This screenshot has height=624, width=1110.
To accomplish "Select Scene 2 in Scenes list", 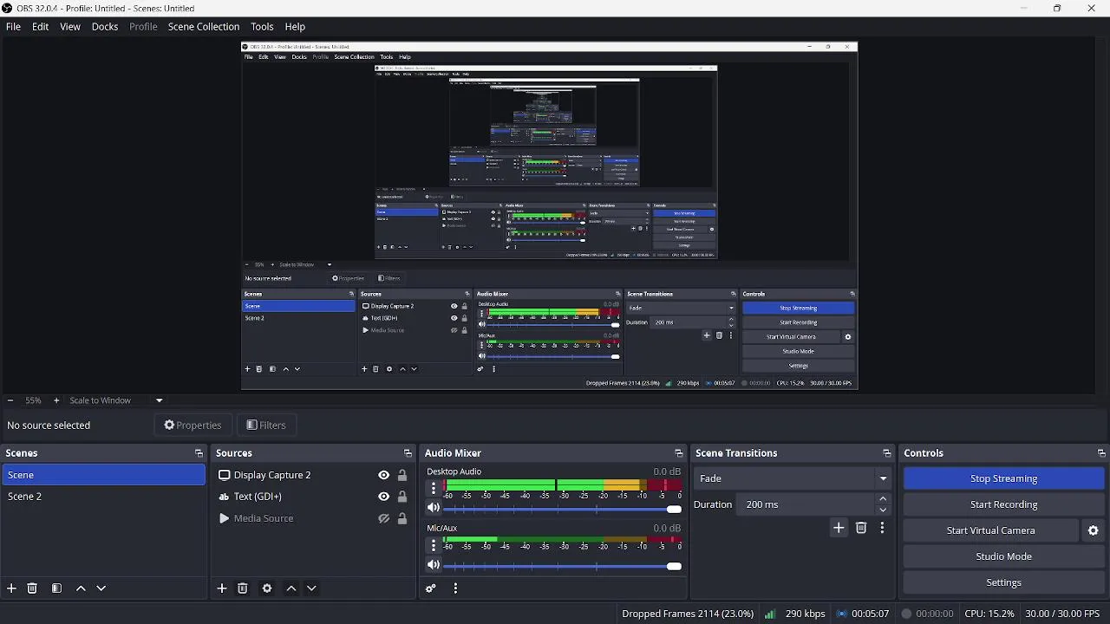I will coord(103,497).
